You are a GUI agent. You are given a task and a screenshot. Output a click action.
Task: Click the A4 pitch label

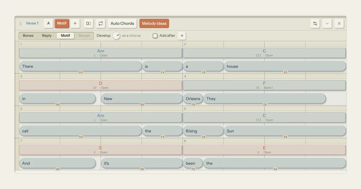pyautogui.click(x=275, y=169)
